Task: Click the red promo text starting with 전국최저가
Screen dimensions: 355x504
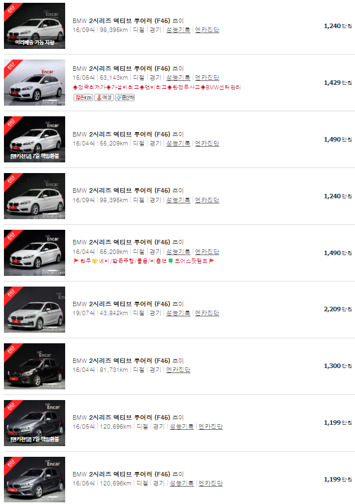Action: [x=157, y=87]
